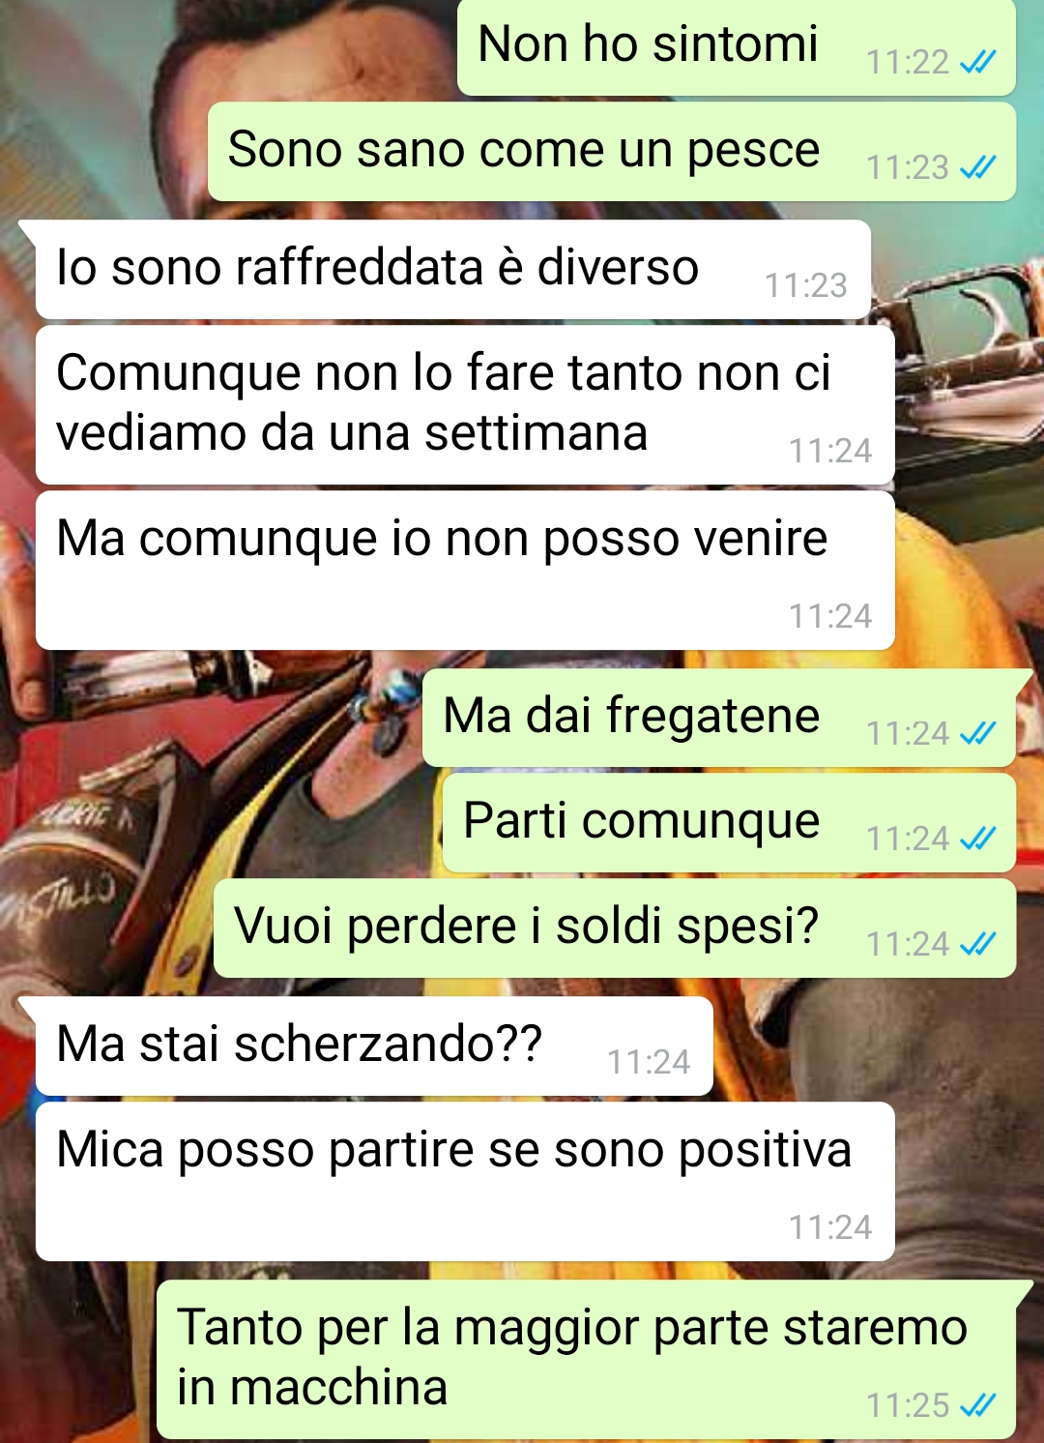Tap the read ticks on 'Tanto per la maggior parte' message
Screen dimensions: 1044x1443
pos(977,1405)
